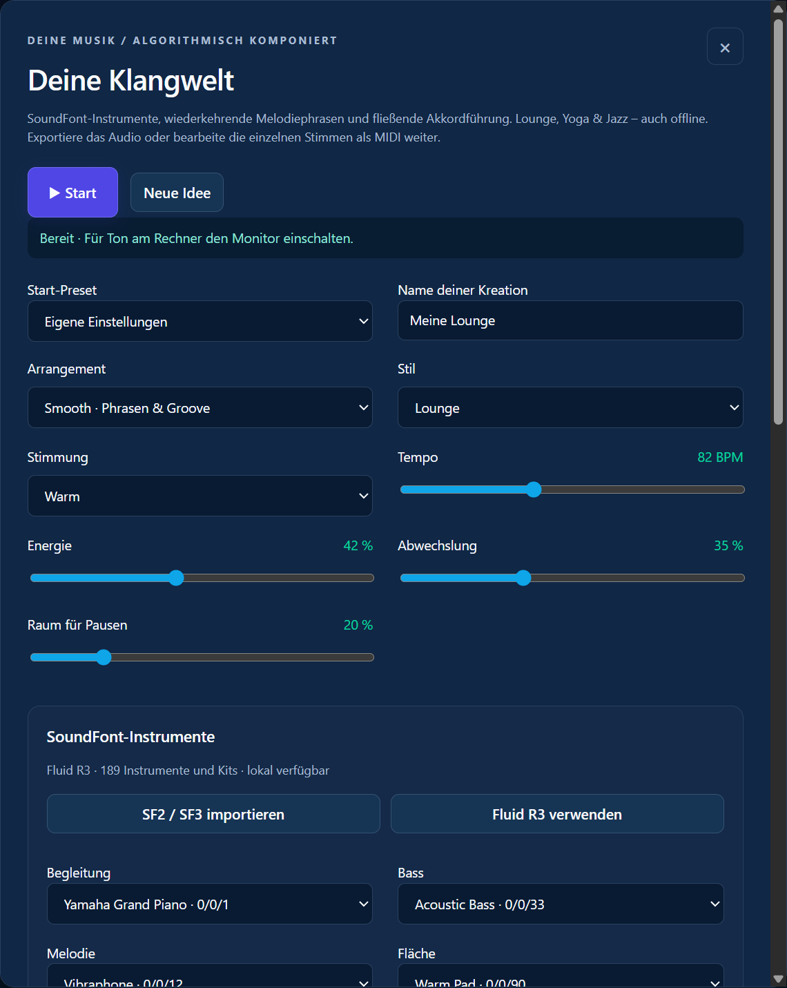This screenshot has width=787, height=988.
Task: Click the "Raum für Pausen" label
Action: coord(77,625)
